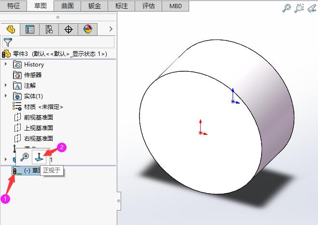
Task: Click the 传感器 sensor icon
Action: click(17, 75)
